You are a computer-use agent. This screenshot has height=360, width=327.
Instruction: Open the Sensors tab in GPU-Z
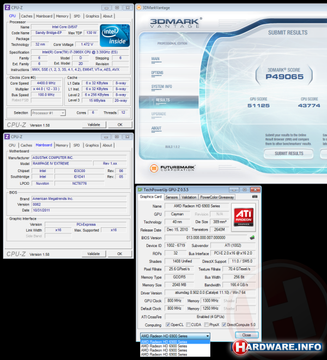click(x=172, y=197)
